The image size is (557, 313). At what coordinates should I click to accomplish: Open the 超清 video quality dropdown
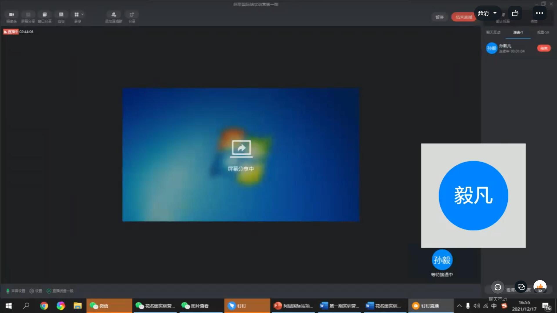pos(487,13)
